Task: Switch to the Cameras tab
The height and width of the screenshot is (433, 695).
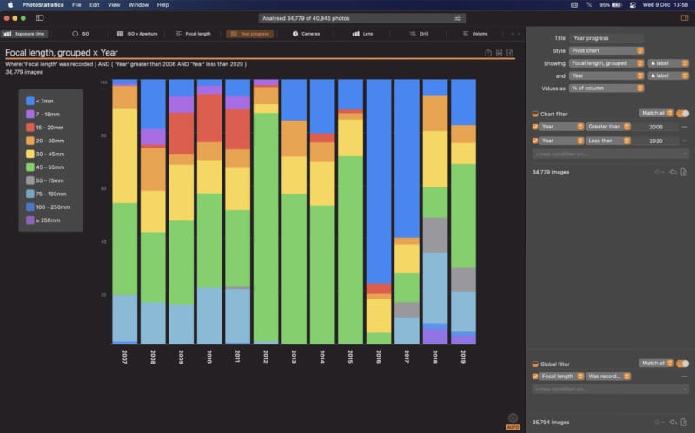Action: (307, 34)
